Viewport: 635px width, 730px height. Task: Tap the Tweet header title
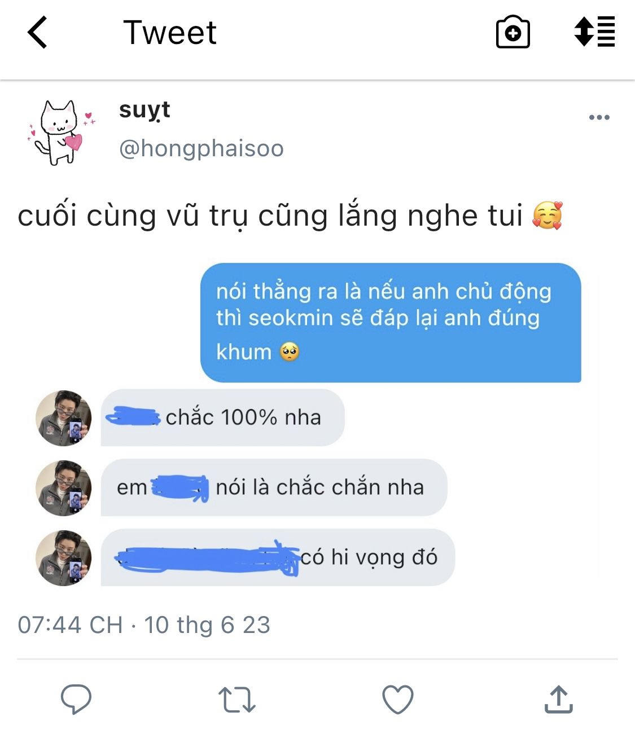point(170,32)
